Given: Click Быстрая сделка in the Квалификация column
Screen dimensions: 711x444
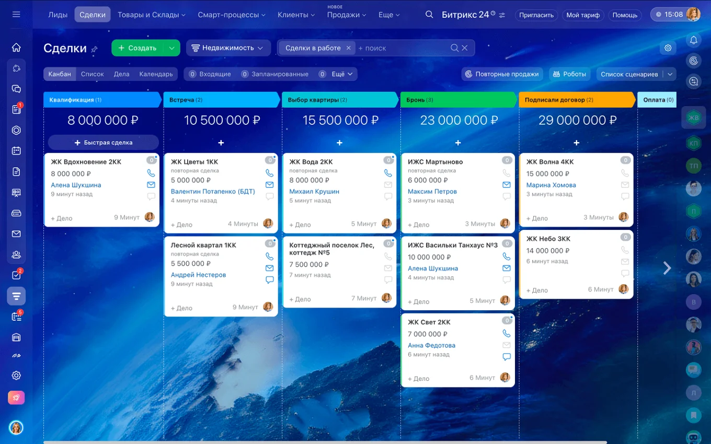Looking at the screenshot, I should coord(102,142).
